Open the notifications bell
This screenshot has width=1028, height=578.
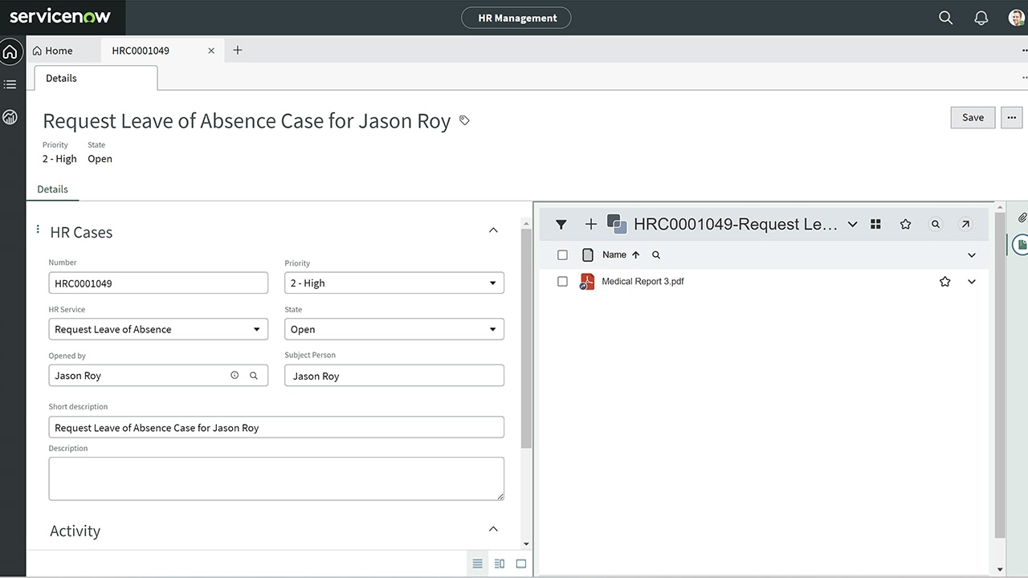pyautogui.click(x=981, y=18)
